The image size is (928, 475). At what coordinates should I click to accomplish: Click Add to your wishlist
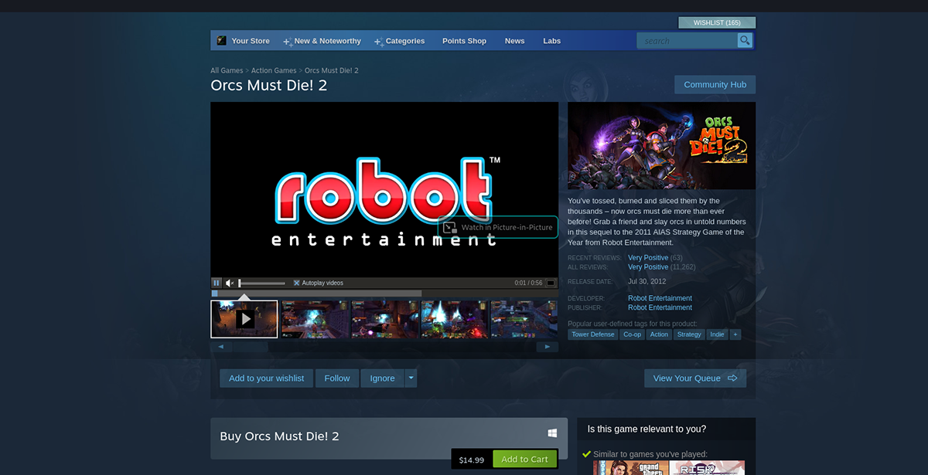[267, 378]
